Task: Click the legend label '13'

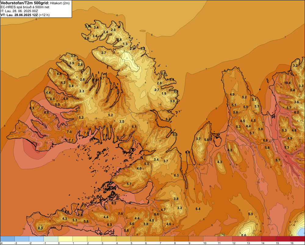Action: click(x=248, y=243)
